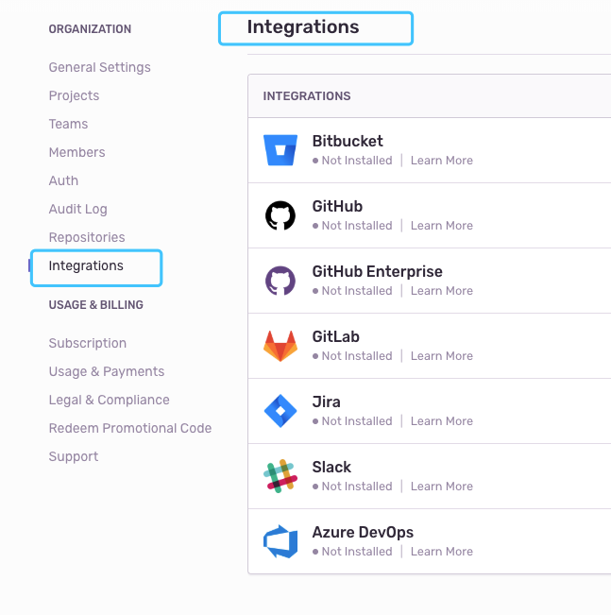Open Usage & Payments
The image size is (611, 615).
(x=107, y=371)
